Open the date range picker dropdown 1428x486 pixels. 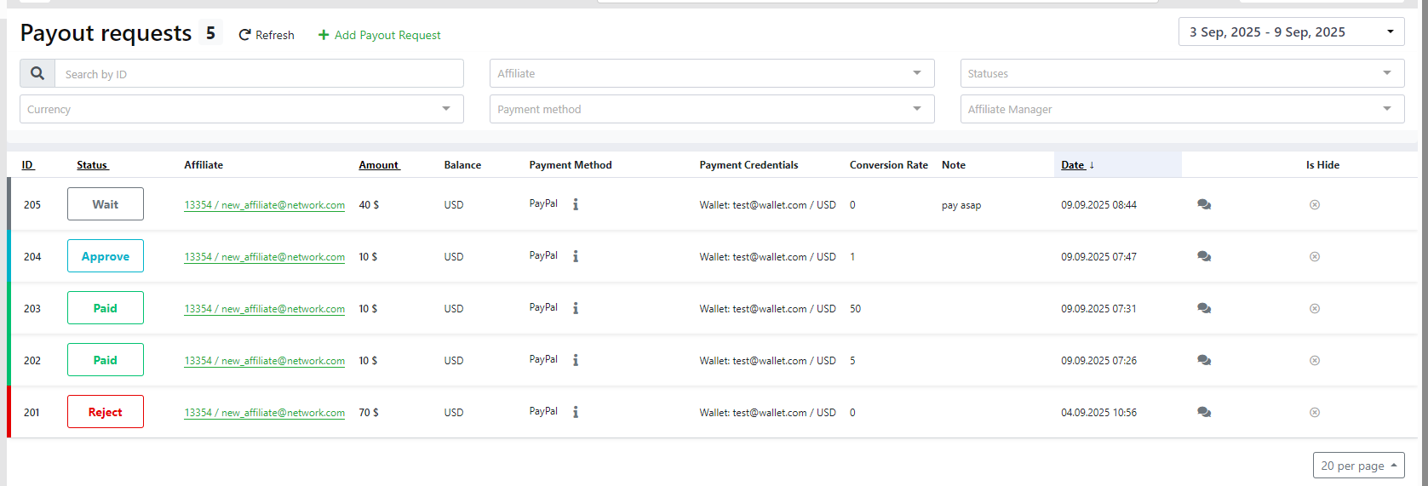tap(1291, 32)
